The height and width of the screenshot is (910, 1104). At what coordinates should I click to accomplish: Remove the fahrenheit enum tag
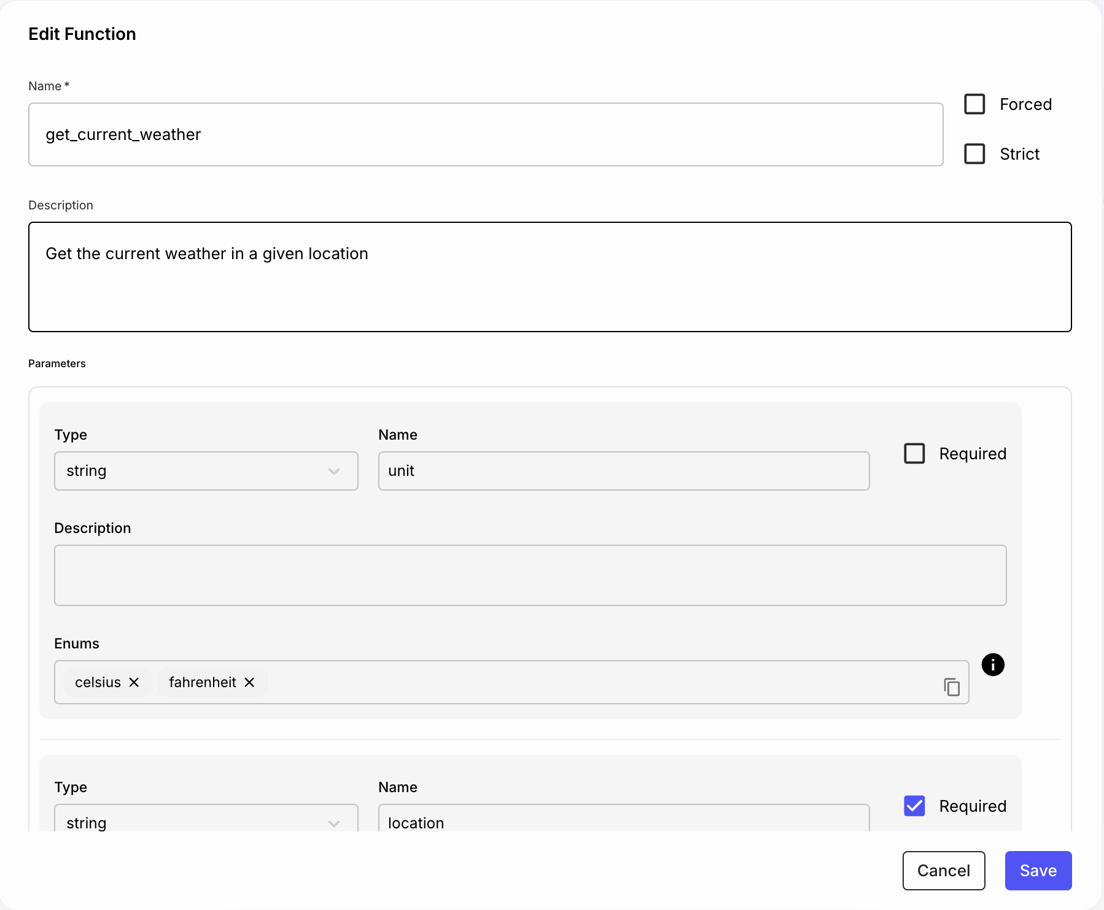point(249,682)
